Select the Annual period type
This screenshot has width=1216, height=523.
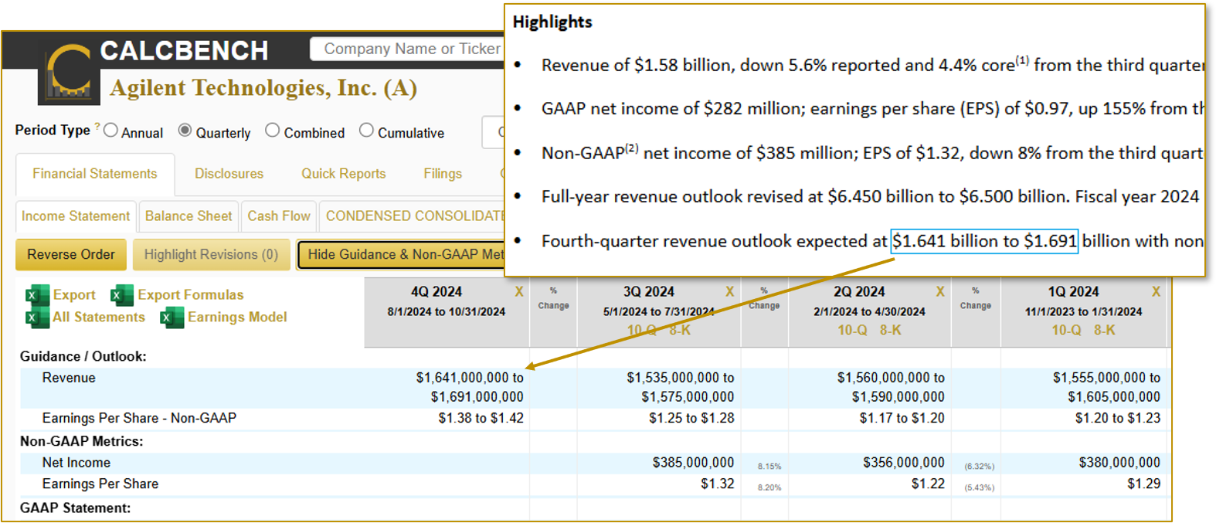click(111, 131)
